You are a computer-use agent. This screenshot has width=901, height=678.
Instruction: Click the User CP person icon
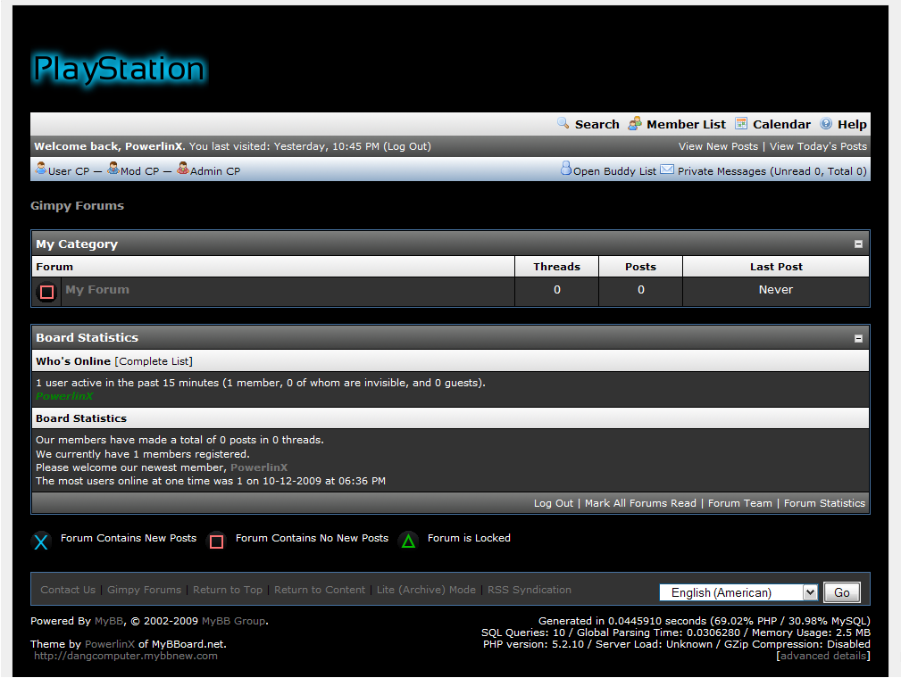pyautogui.click(x=41, y=169)
